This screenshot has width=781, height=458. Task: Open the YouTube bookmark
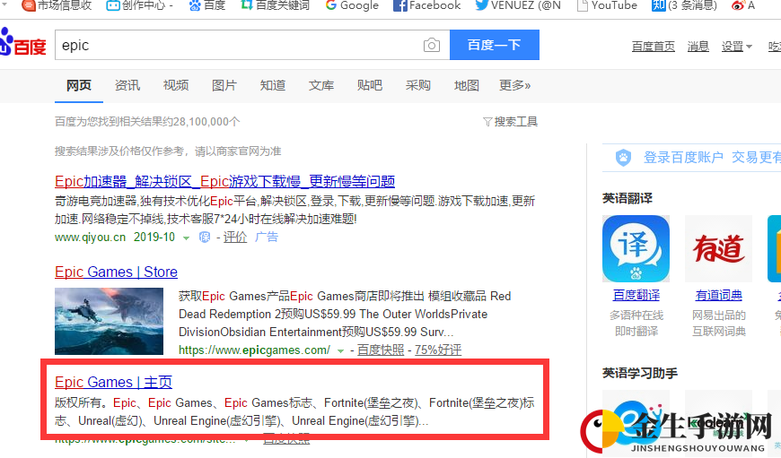(607, 5)
